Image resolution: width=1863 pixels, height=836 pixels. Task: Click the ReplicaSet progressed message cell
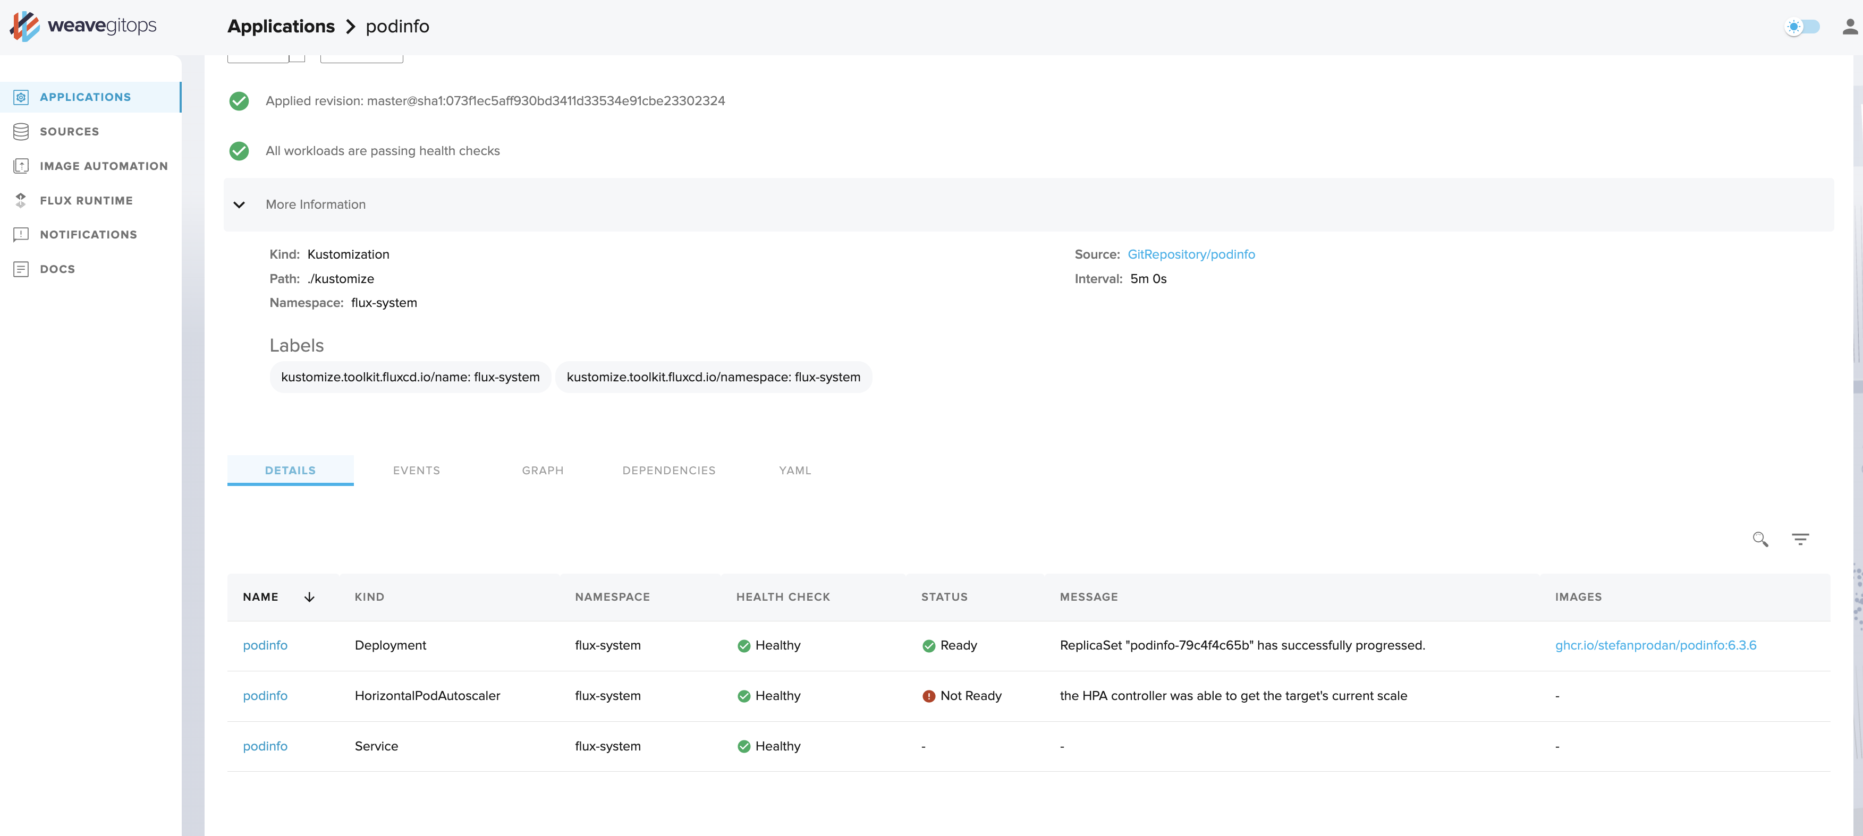[1242, 646]
